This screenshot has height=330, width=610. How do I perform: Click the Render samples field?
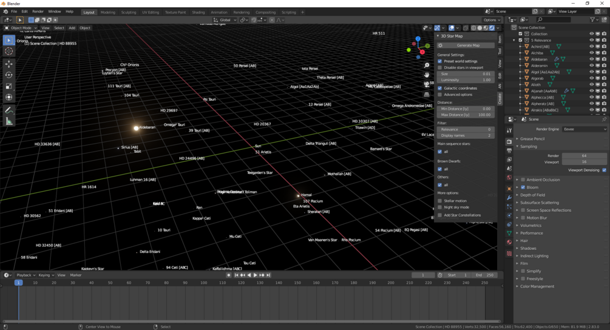tap(584, 156)
